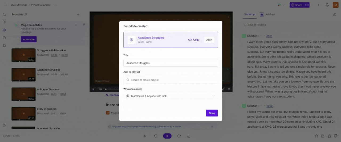Dismiss the Magic Soundbites banner
This screenshot has height=142, width=341.
(x=76, y=25)
